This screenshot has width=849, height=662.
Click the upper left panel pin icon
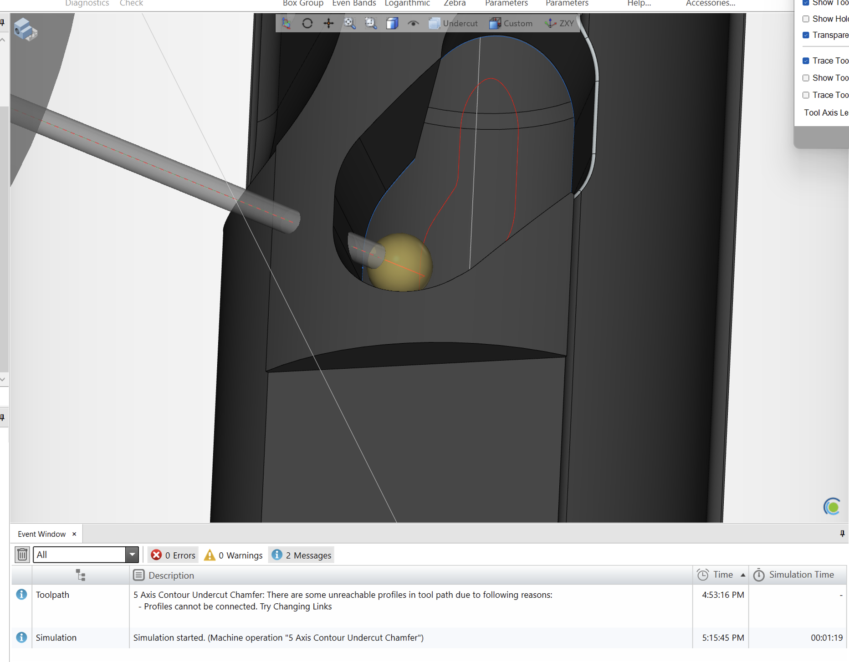tap(2, 22)
